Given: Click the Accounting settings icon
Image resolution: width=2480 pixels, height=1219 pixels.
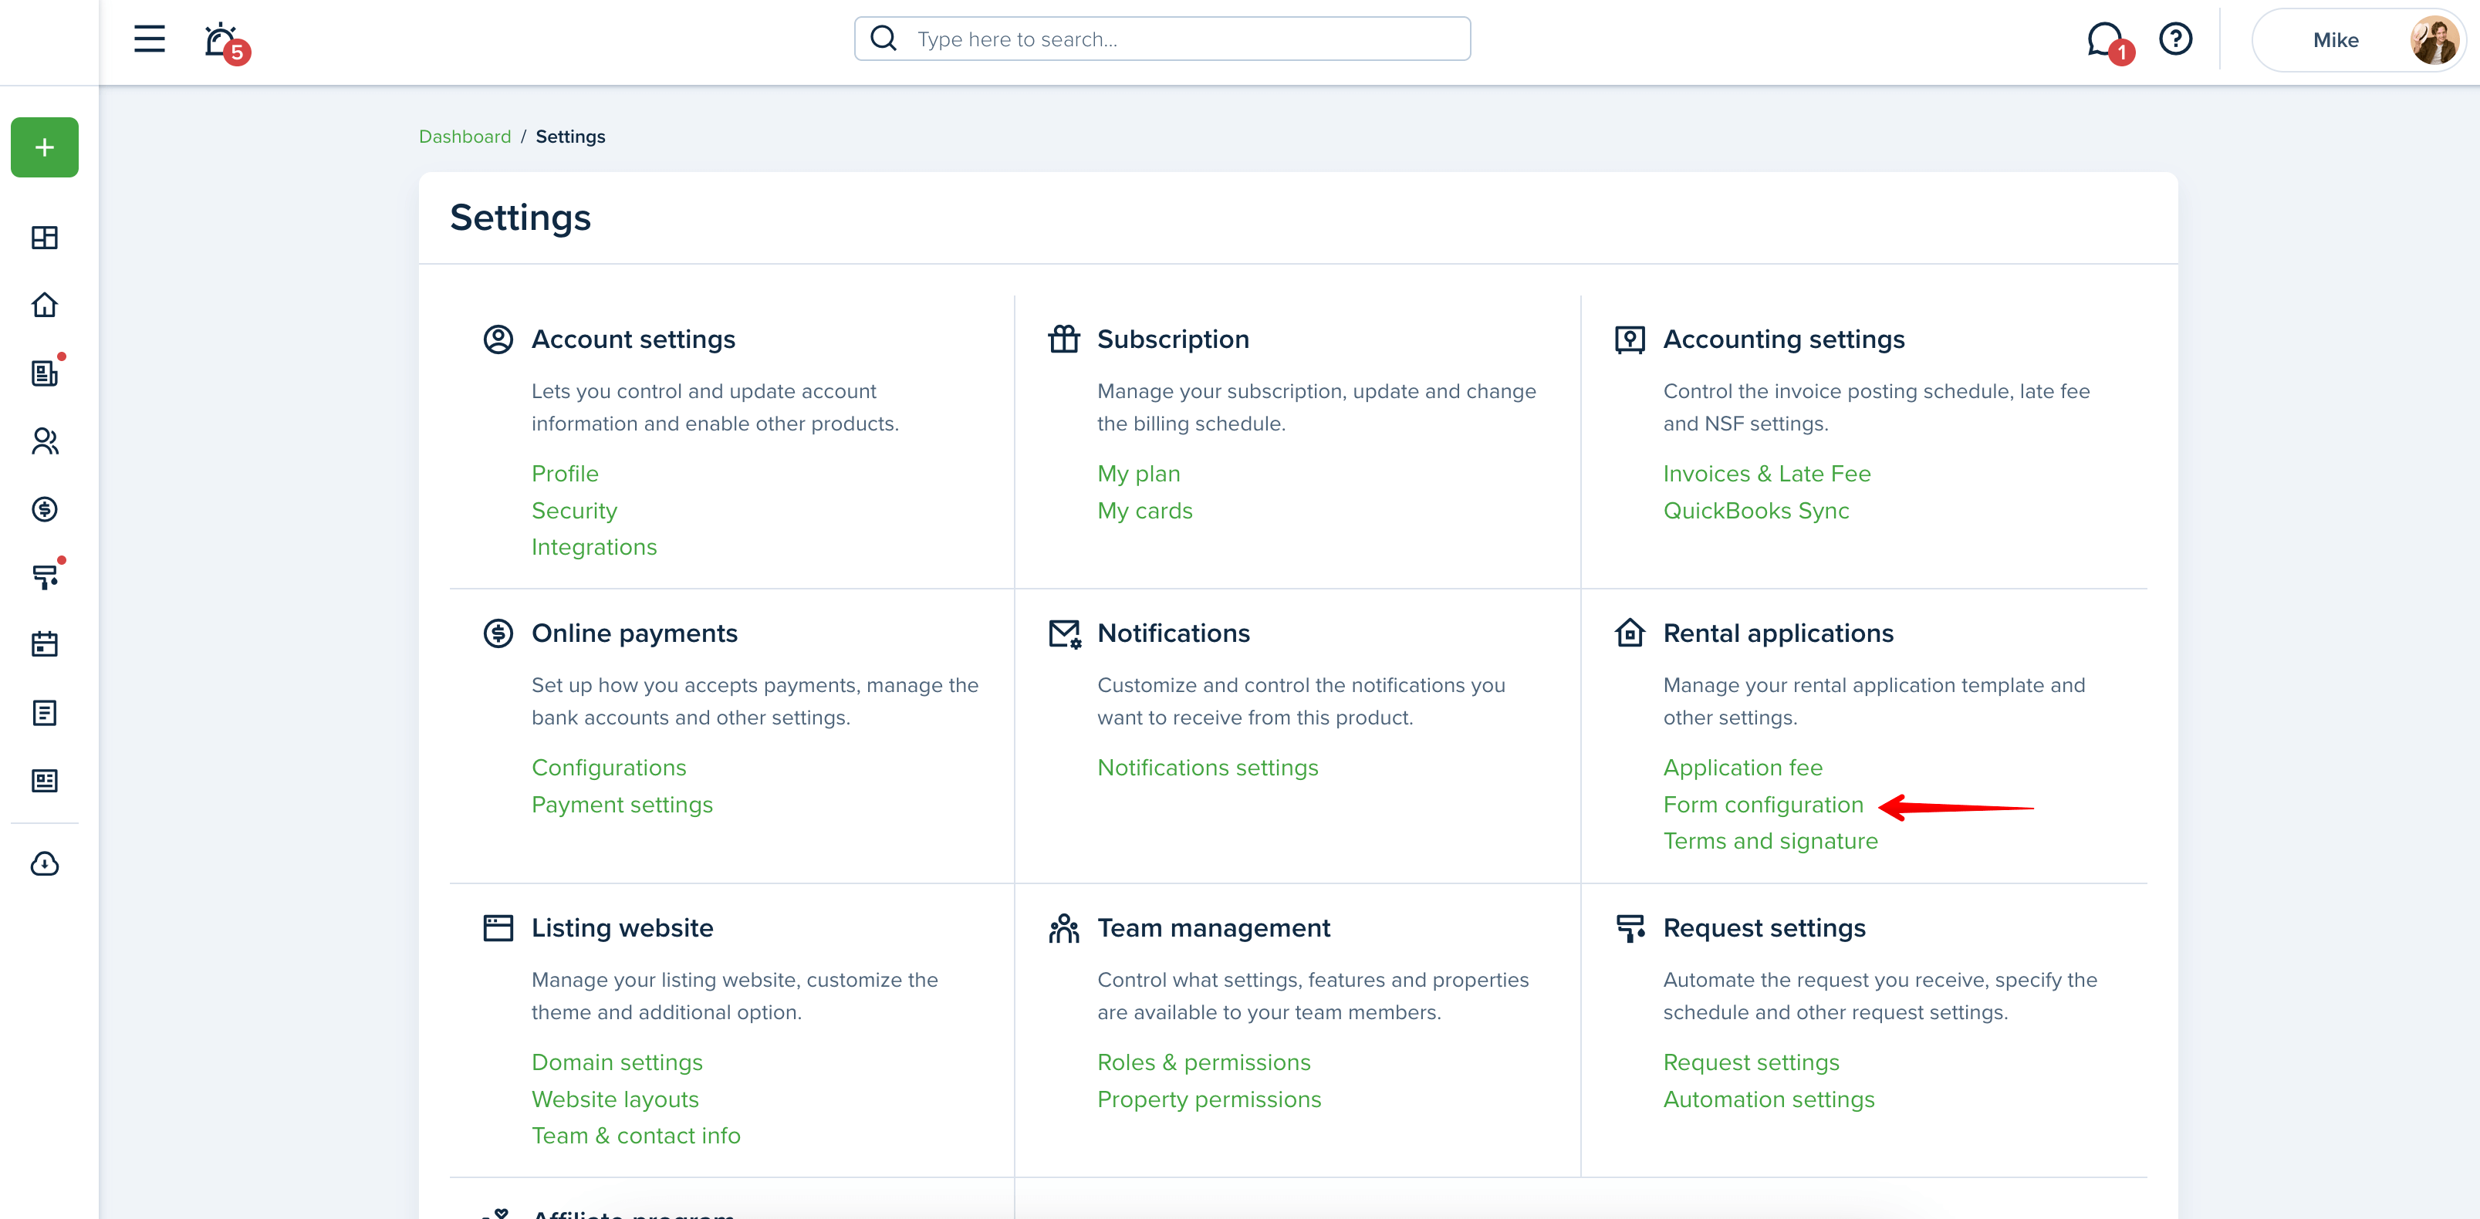Looking at the screenshot, I should pos(1630,339).
